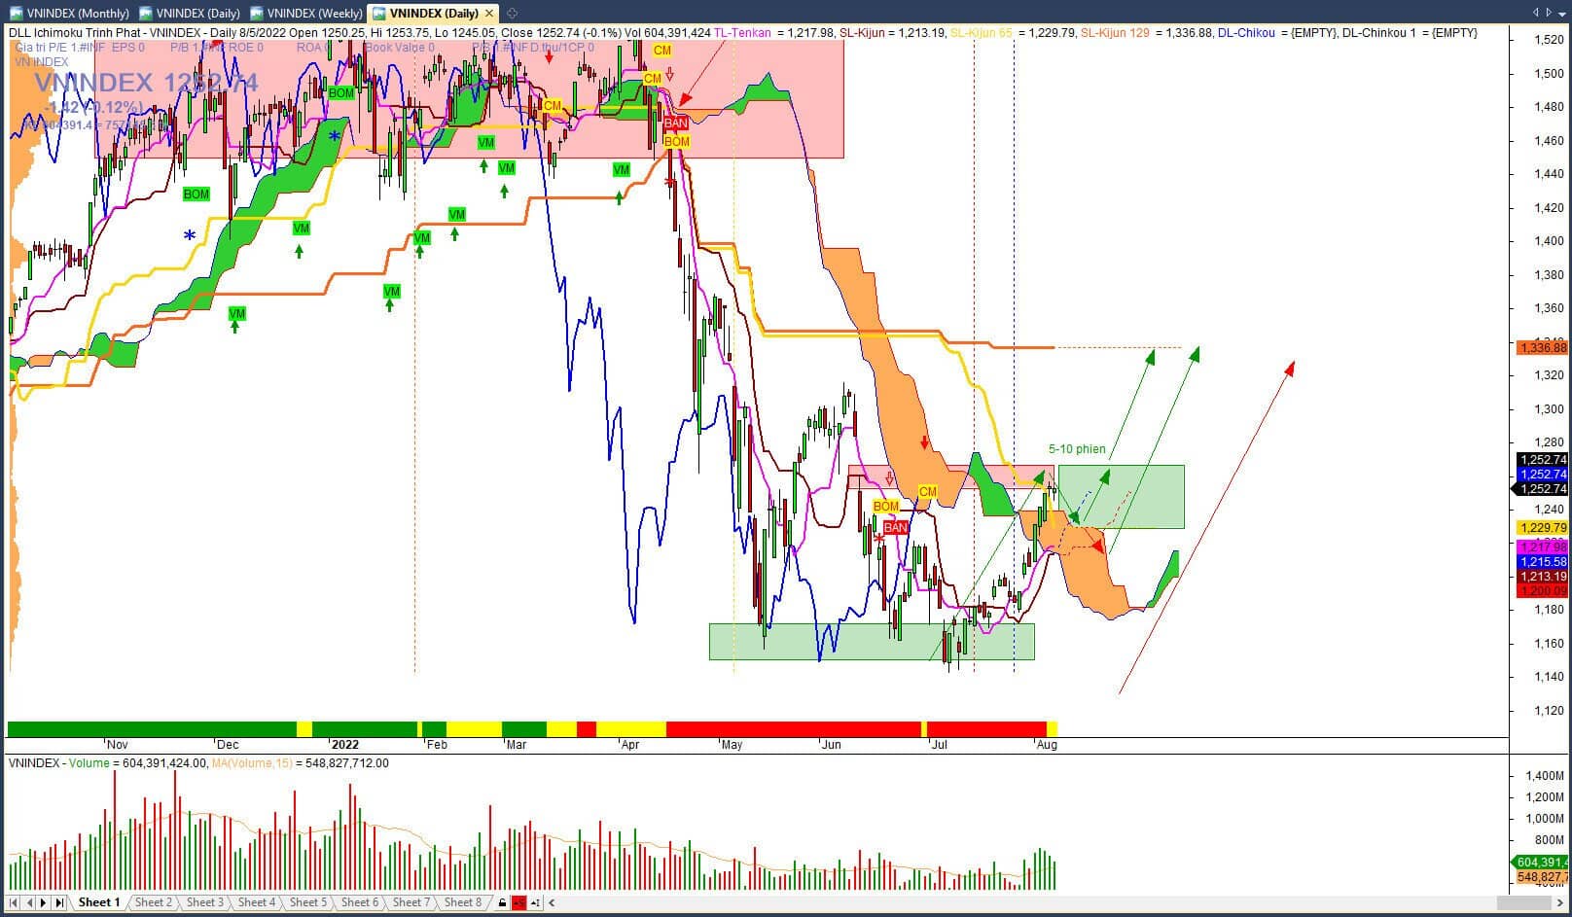Image resolution: width=1572 pixels, height=917 pixels.
Task: Click the SL-Kijun 129 legend text
Action: point(1115,33)
